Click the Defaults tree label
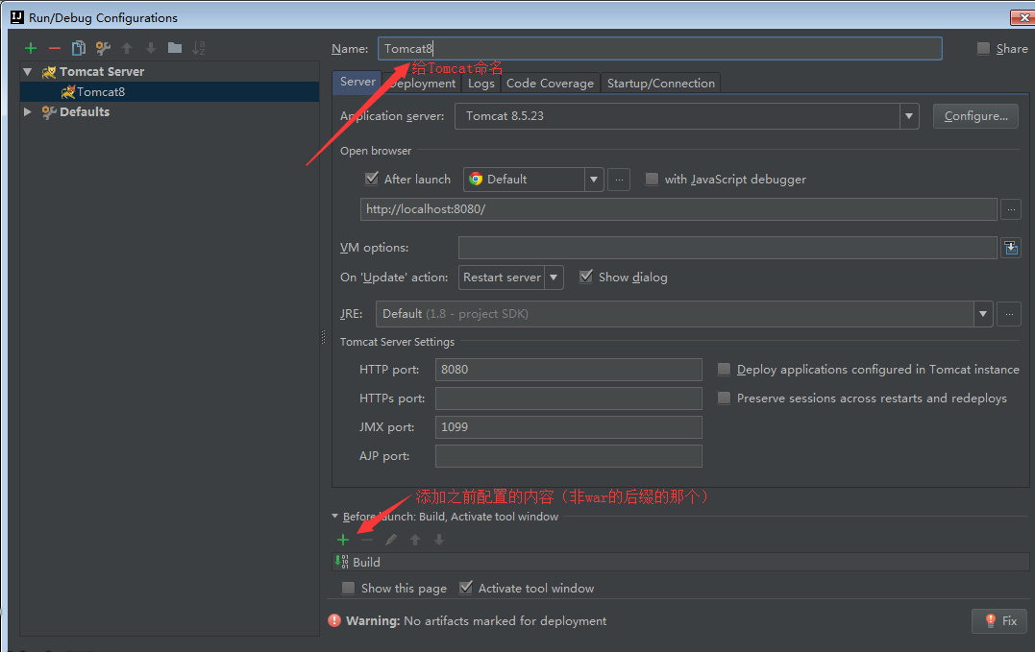 85,111
